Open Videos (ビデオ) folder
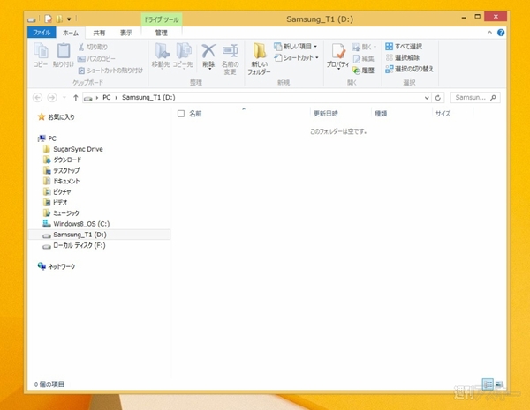 [x=56, y=203]
